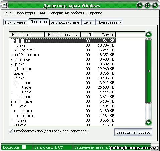Image resolution: width=160 pixels, height=151 pixels.
Task: Open the Справка menu
Action: pyautogui.click(x=95, y=13)
